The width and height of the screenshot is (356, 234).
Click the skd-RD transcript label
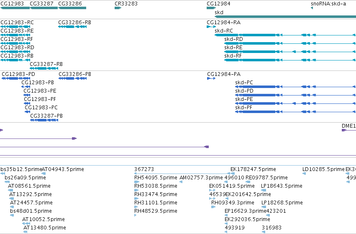(x=233, y=39)
